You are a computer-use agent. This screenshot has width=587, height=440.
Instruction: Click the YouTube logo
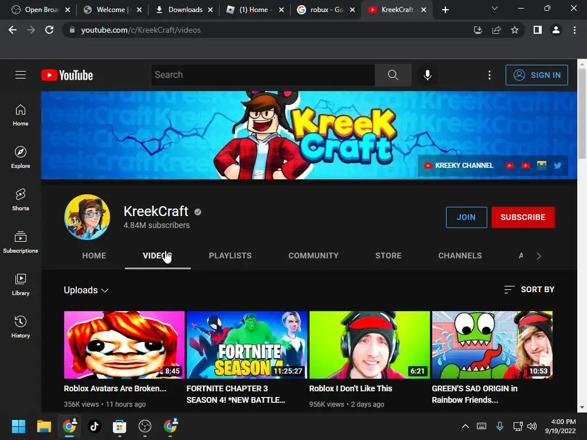67,75
